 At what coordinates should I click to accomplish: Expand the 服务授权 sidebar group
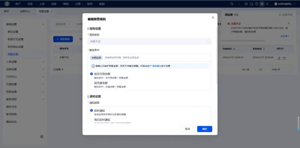[43, 99]
